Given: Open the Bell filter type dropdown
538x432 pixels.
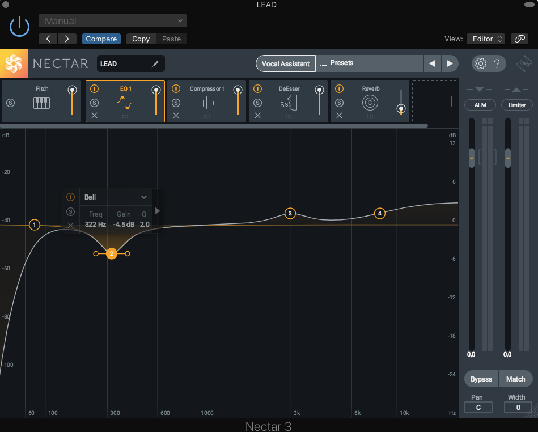Looking at the screenshot, I should coord(116,197).
